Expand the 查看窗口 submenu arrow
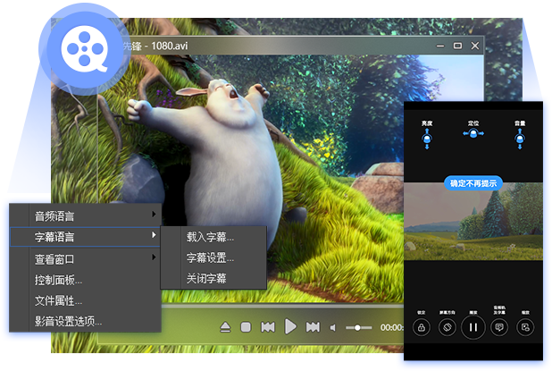Image resolution: width=552 pixels, height=371 pixels. tap(154, 257)
